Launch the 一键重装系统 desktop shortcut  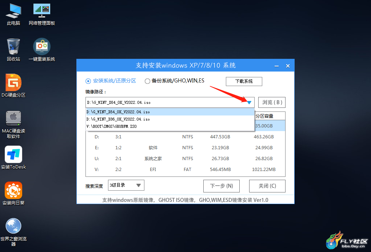click(x=41, y=50)
